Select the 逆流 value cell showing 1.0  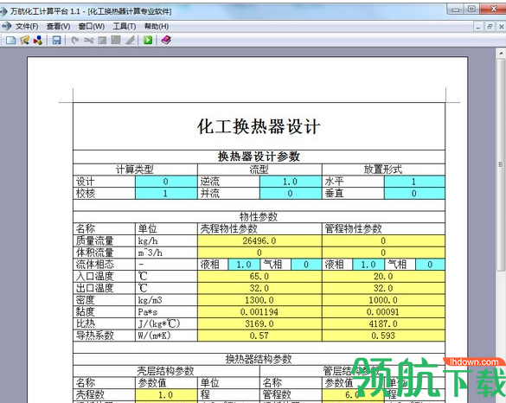coord(291,182)
